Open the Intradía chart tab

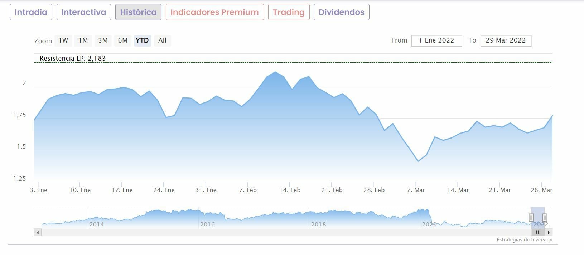31,12
